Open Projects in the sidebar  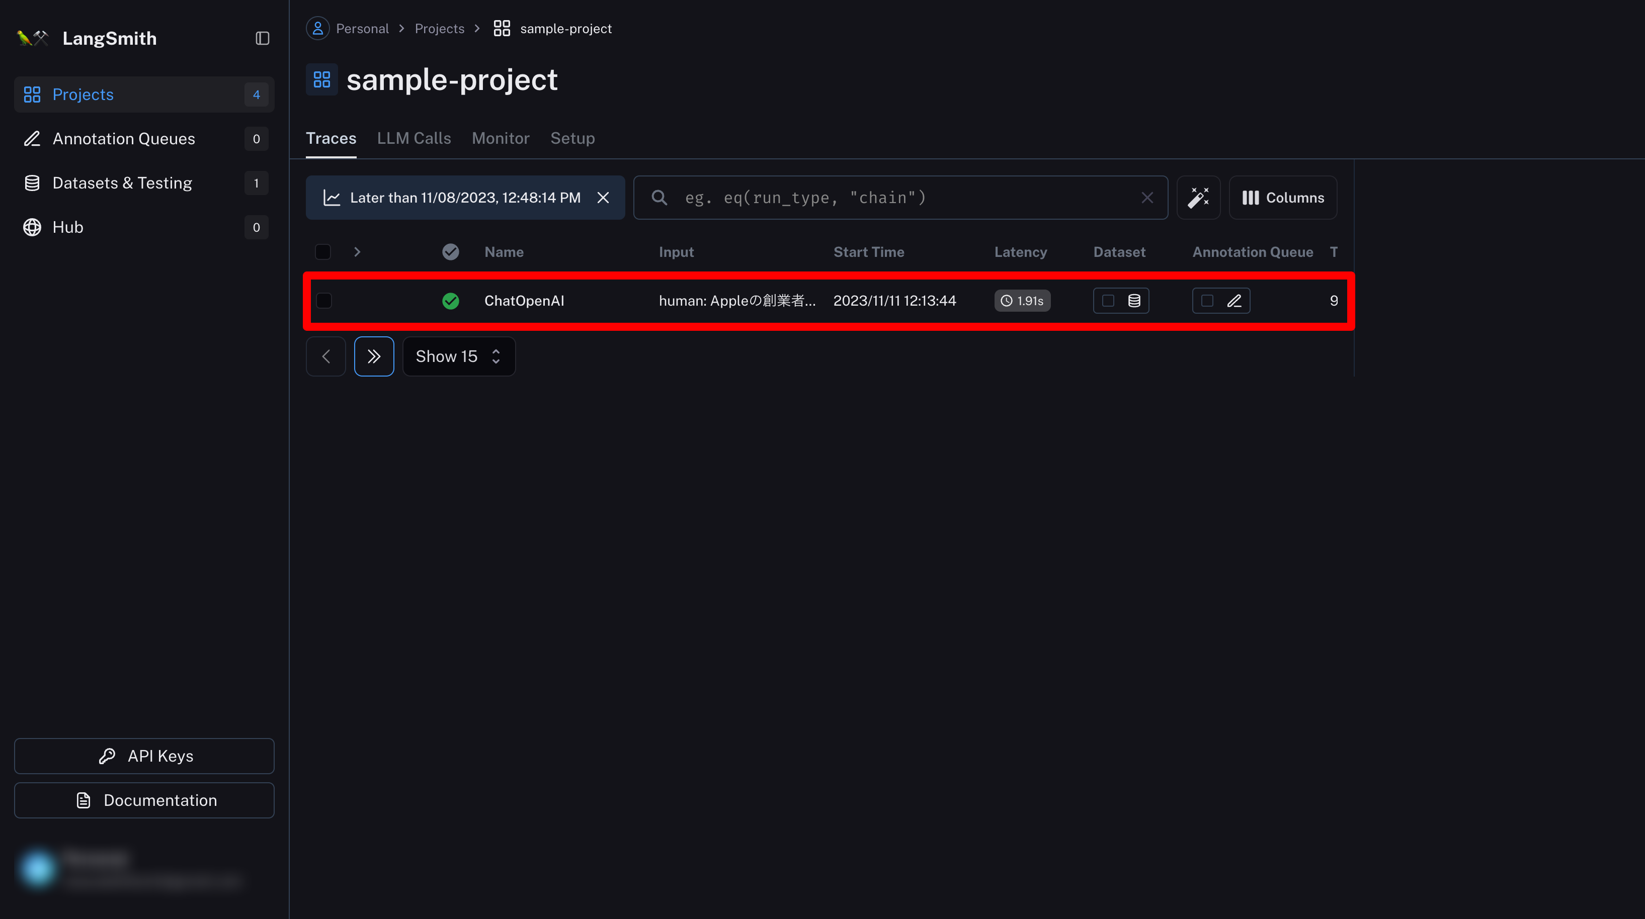144,95
